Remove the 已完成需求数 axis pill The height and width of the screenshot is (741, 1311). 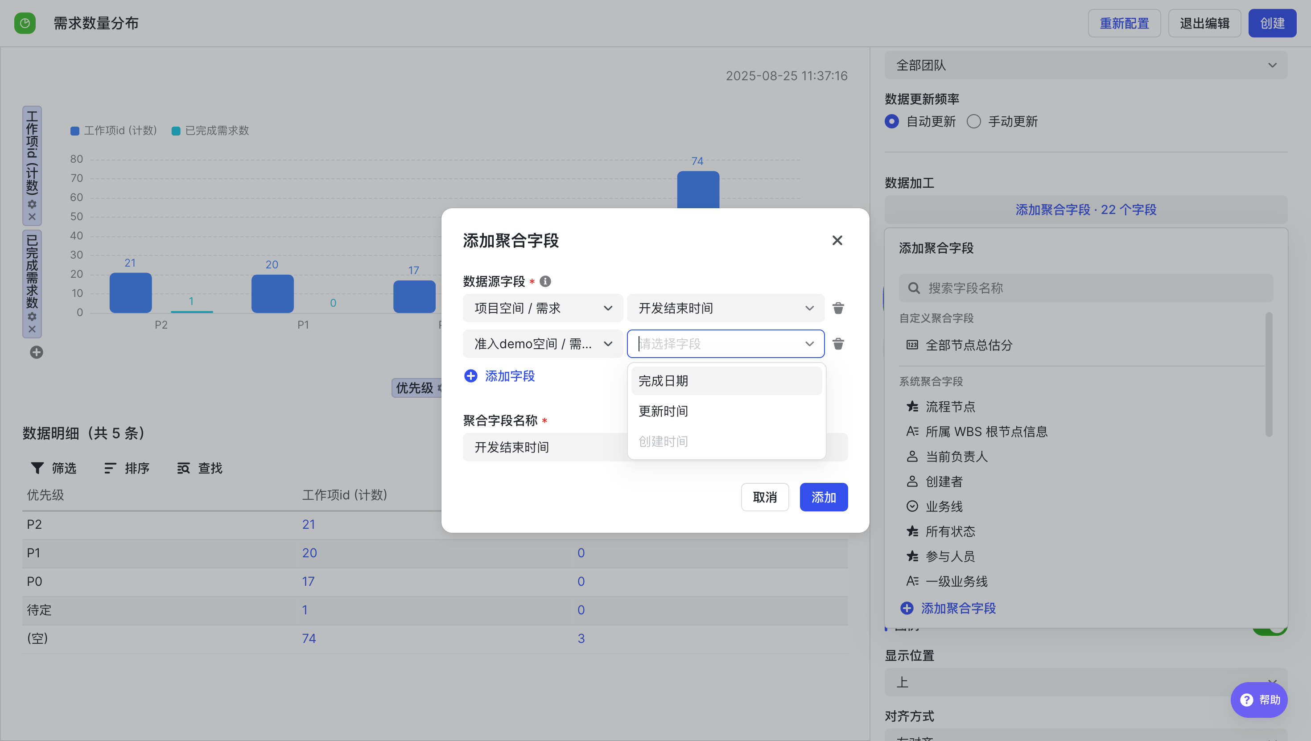pyautogui.click(x=32, y=329)
